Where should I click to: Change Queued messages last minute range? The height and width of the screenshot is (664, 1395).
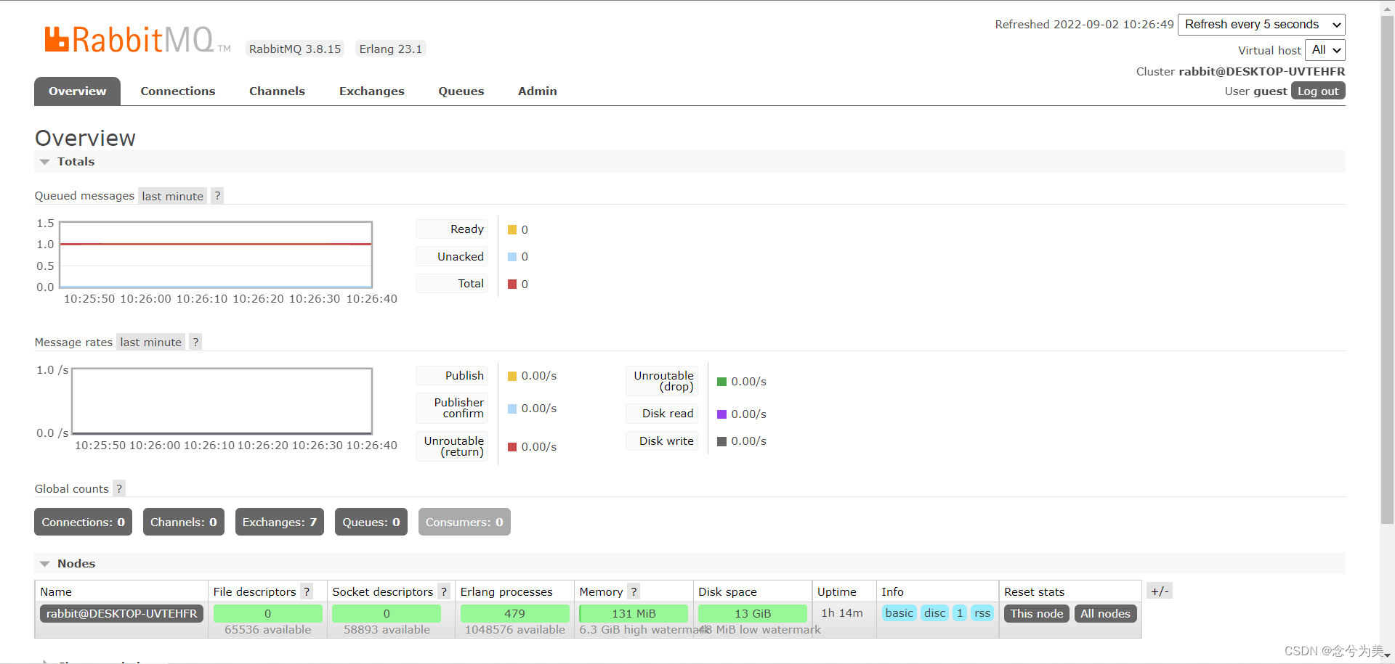tap(173, 196)
